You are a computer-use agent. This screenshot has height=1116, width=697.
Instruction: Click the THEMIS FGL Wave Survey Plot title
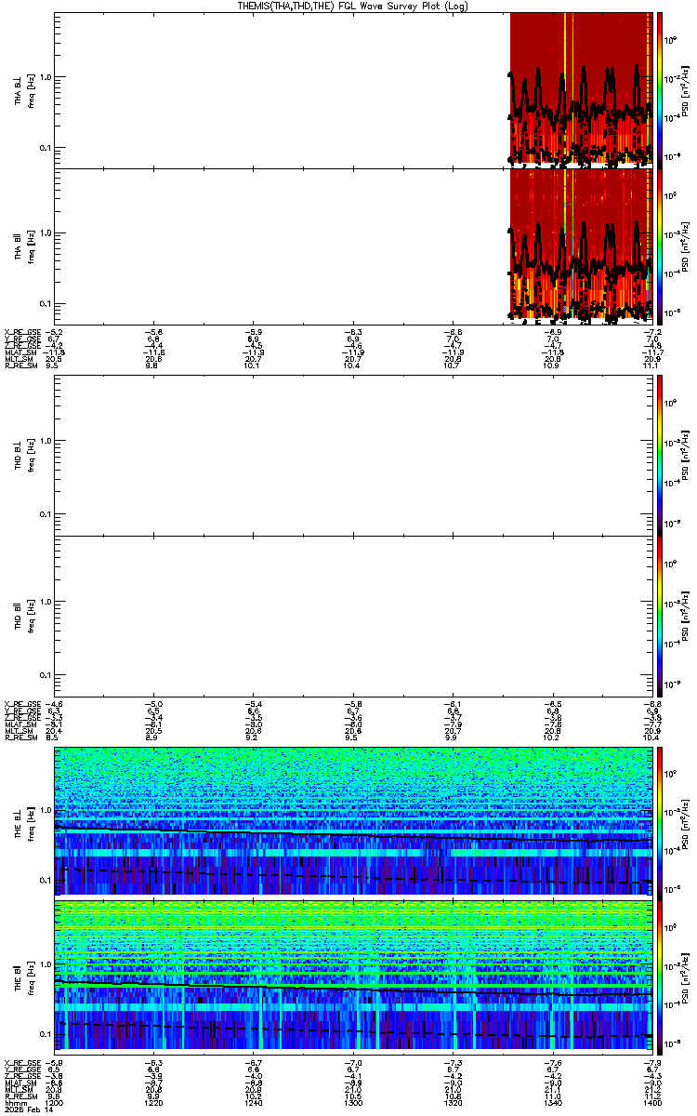[x=351, y=6]
